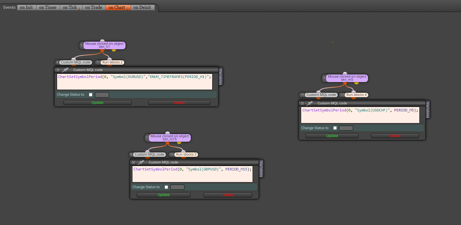Enable Change Status checkbox in USDCHF panel
Image resolution: width=461 pixels, height=225 pixels.
point(335,128)
